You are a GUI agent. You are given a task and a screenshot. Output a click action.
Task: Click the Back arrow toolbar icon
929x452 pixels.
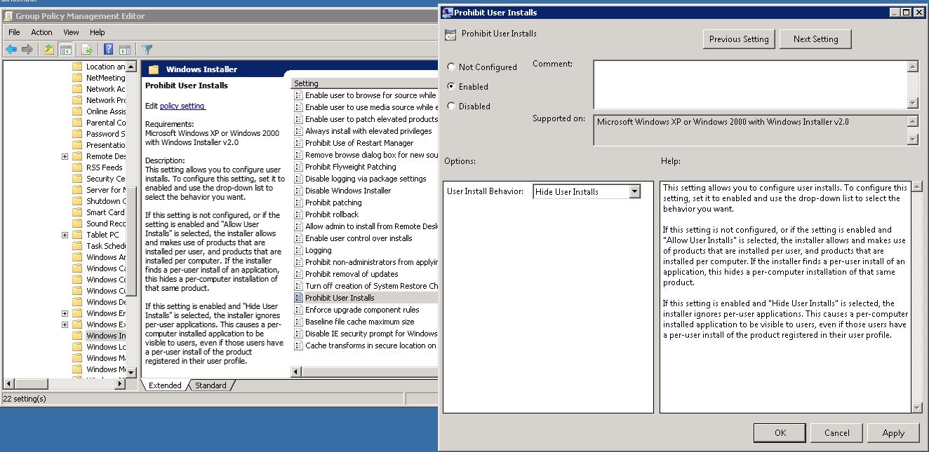point(11,49)
